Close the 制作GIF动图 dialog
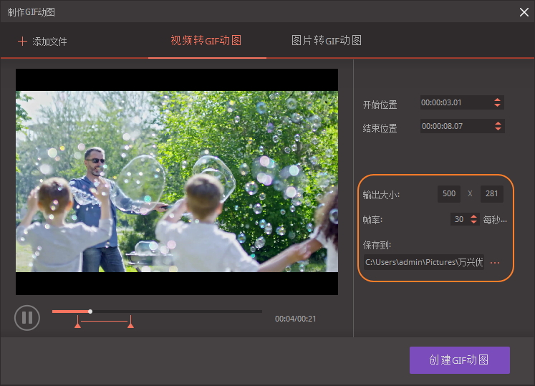This screenshot has height=386, width=535. point(524,11)
